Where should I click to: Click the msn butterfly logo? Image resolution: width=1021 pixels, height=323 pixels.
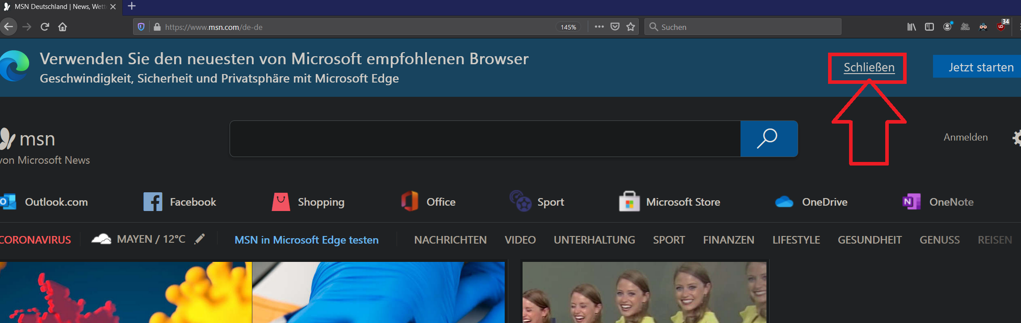pos(8,139)
